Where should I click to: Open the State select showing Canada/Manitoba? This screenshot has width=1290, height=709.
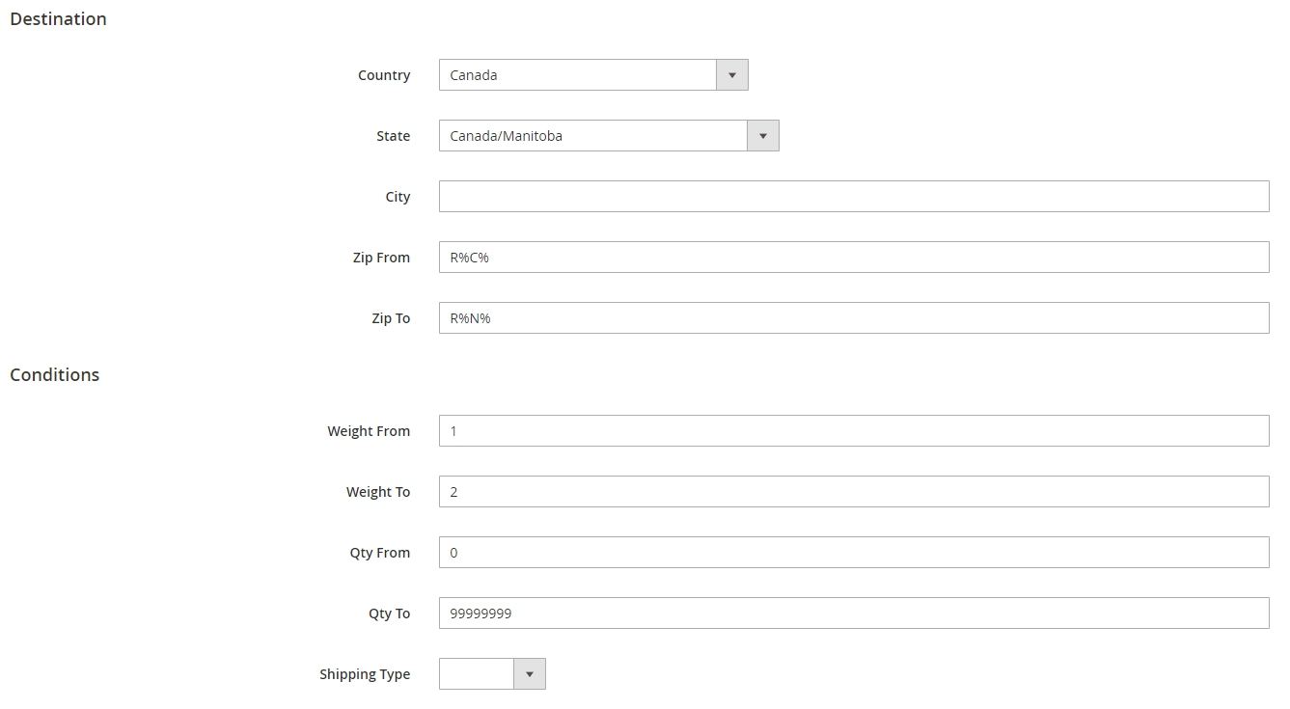pyautogui.click(x=593, y=136)
